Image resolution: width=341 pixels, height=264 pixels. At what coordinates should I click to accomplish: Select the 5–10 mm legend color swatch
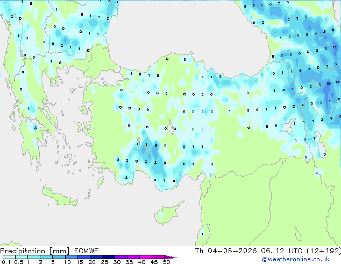pos(59,257)
